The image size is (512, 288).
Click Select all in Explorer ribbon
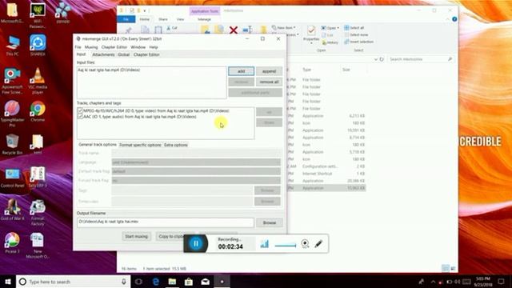(354, 28)
